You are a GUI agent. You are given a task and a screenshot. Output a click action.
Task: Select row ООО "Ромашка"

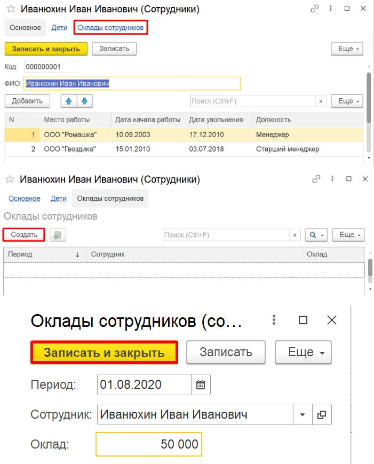point(184,135)
